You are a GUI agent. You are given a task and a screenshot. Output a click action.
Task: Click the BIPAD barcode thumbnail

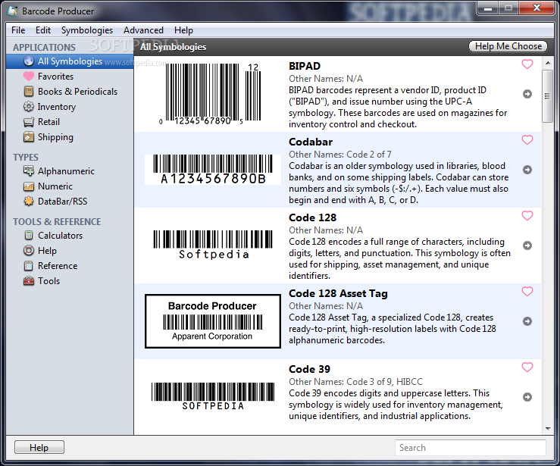point(210,94)
